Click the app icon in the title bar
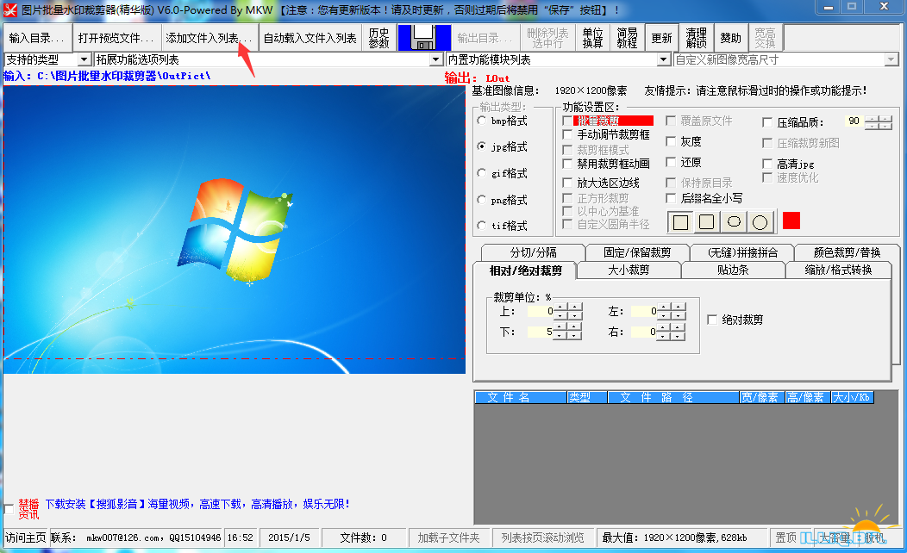 (x=10, y=9)
